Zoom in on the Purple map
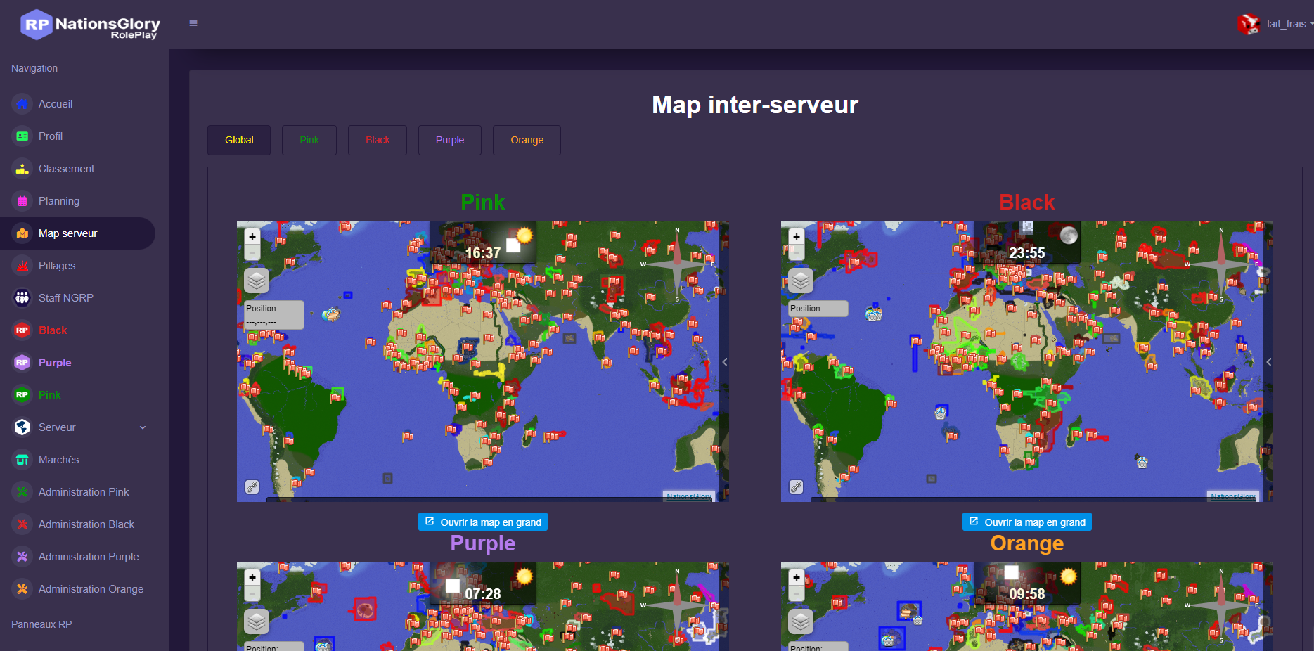The height and width of the screenshot is (651, 1314). point(252,577)
